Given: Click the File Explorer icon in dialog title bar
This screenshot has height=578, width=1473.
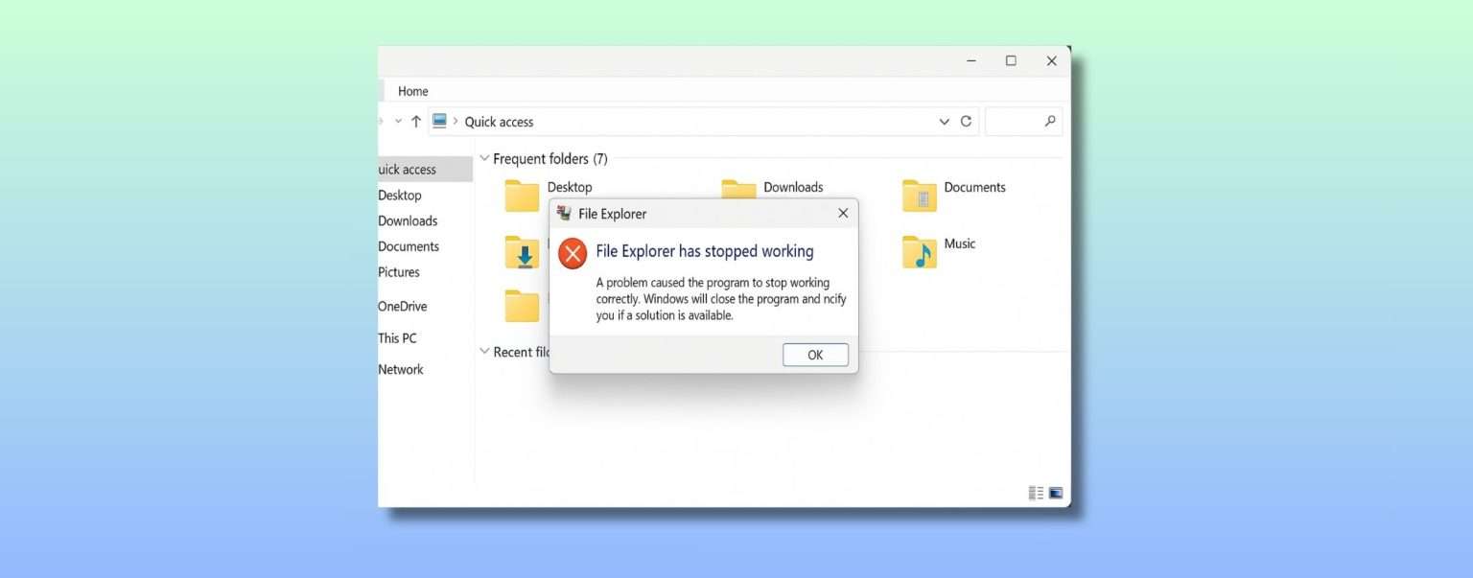Looking at the screenshot, I should pos(564,213).
